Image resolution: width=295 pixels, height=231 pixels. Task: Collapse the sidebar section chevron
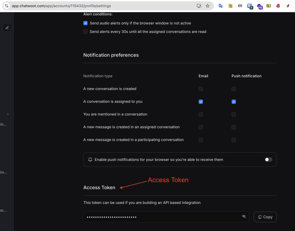tap(8, 114)
